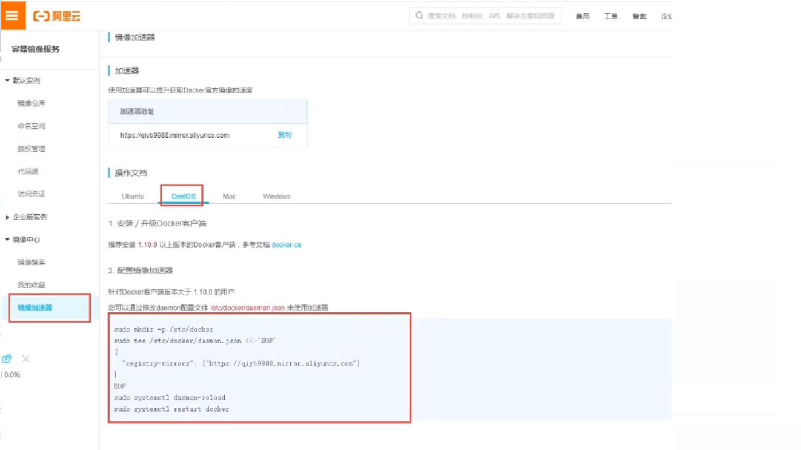Switch to the Mac tab

click(229, 196)
